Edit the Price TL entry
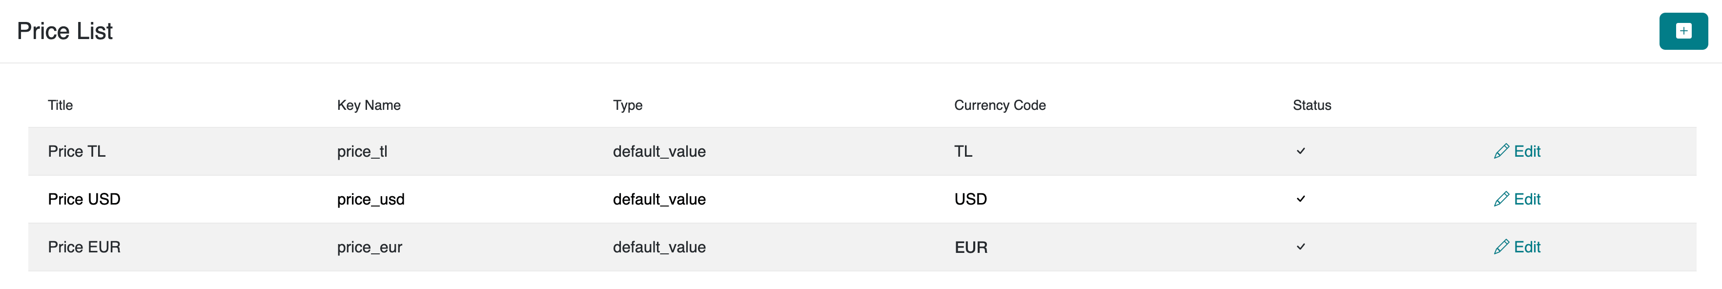The width and height of the screenshot is (1722, 289). pos(1517,151)
